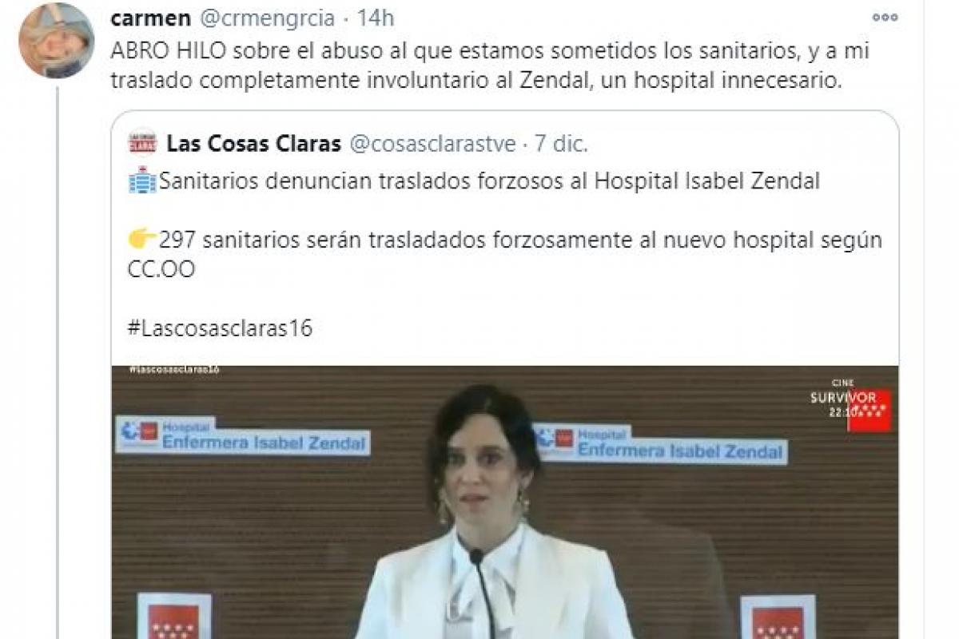The width and height of the screenshot is (959, 639).
Task: Click the pointing finger emoji before 297
Action: point(142,240)
